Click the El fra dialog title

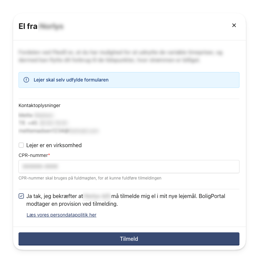(x=41, y=26)
